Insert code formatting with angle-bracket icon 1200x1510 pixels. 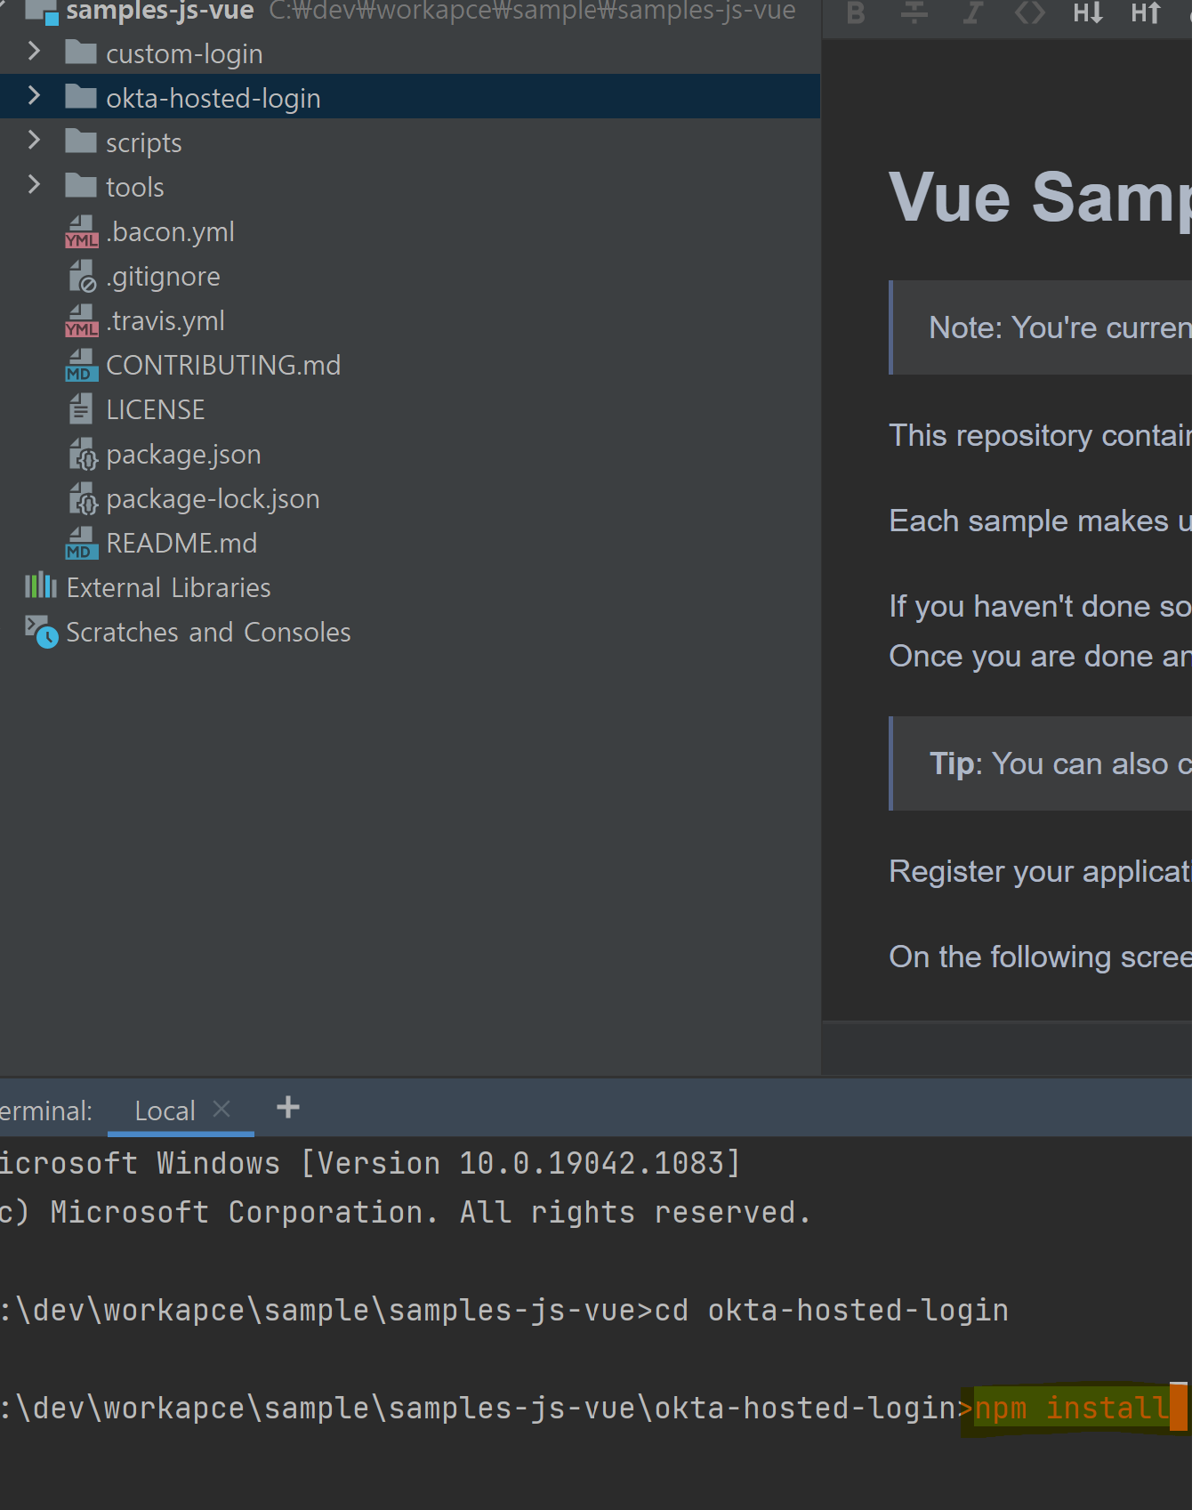tap(1030, 13)
